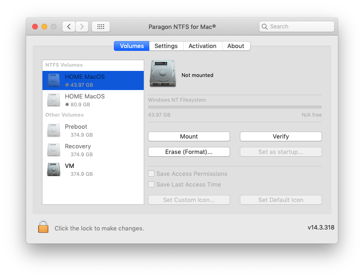The image size is (364, 278).
Task: Click the Verify button
Action: click(x=281, y=137)
